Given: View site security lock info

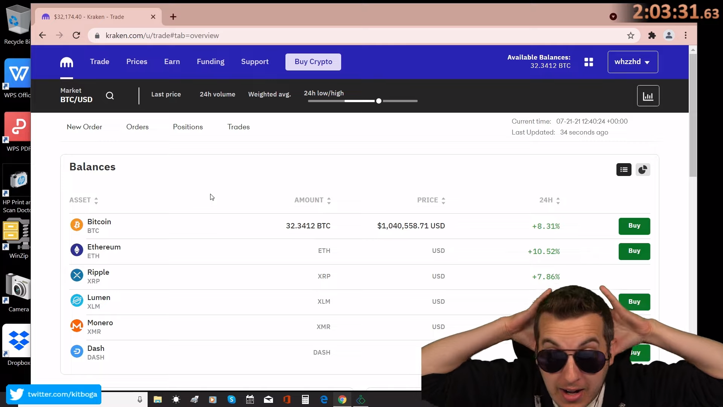Looking at the screenshot, I should click(97, 35).
